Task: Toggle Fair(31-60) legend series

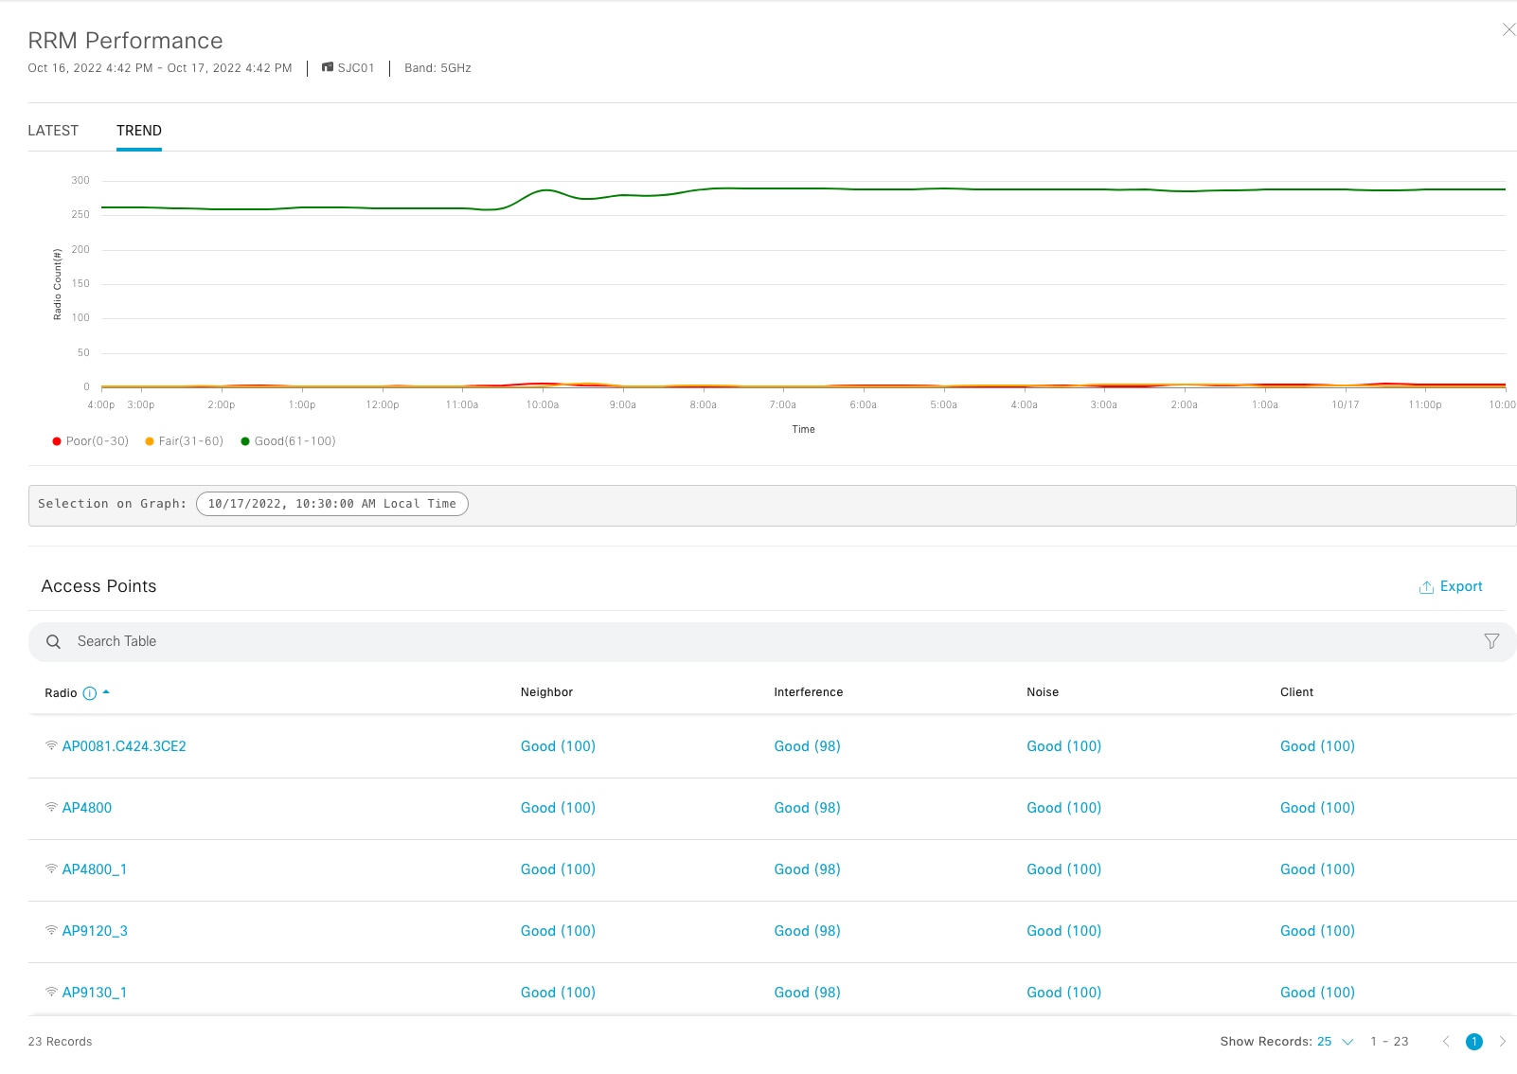Action: [185, 441]
